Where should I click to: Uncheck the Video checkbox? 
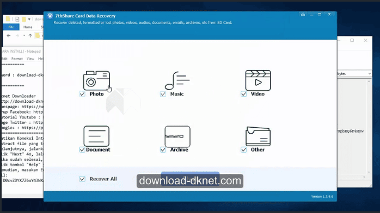coord(243,94)
